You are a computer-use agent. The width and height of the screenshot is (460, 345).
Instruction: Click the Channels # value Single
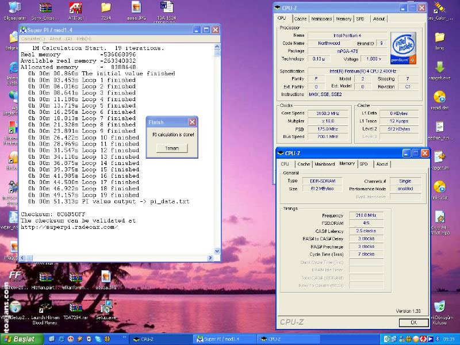coord(405,181)
